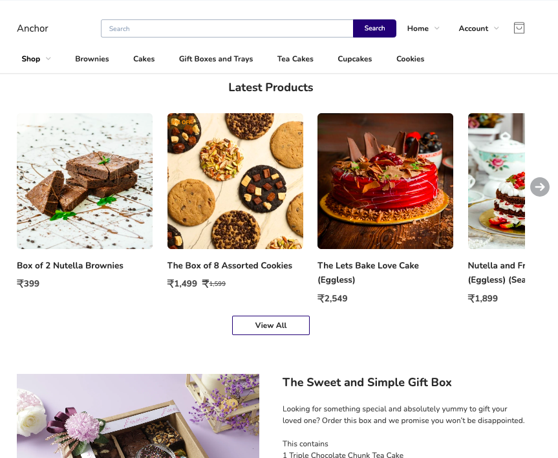
Task: Expand the Shop dropdown chevron
Action: [x=48, y=59]
